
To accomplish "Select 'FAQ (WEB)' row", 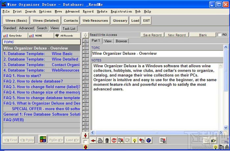I will point(41,120).
